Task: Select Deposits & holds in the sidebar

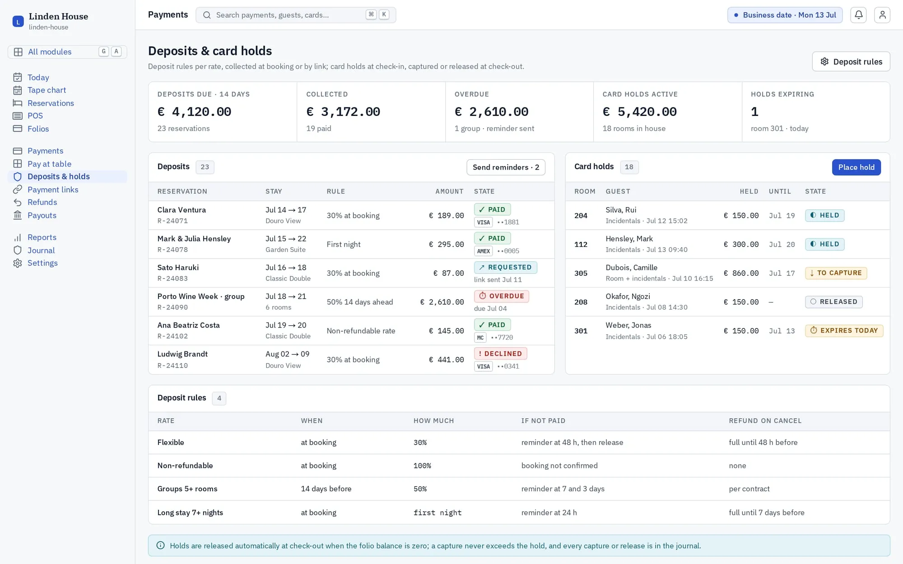Action: pos(67,176)
